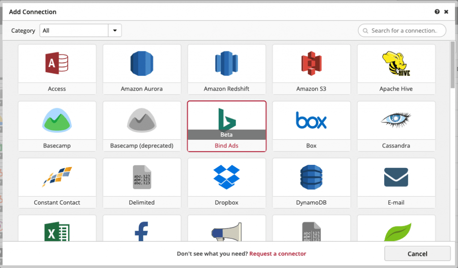
Task: Click the search magnifier icon
Action: click(365, 31)
